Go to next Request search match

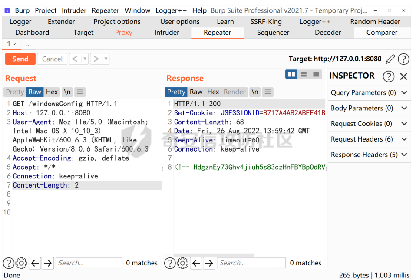pyautogui.click(x=48, y=263)
